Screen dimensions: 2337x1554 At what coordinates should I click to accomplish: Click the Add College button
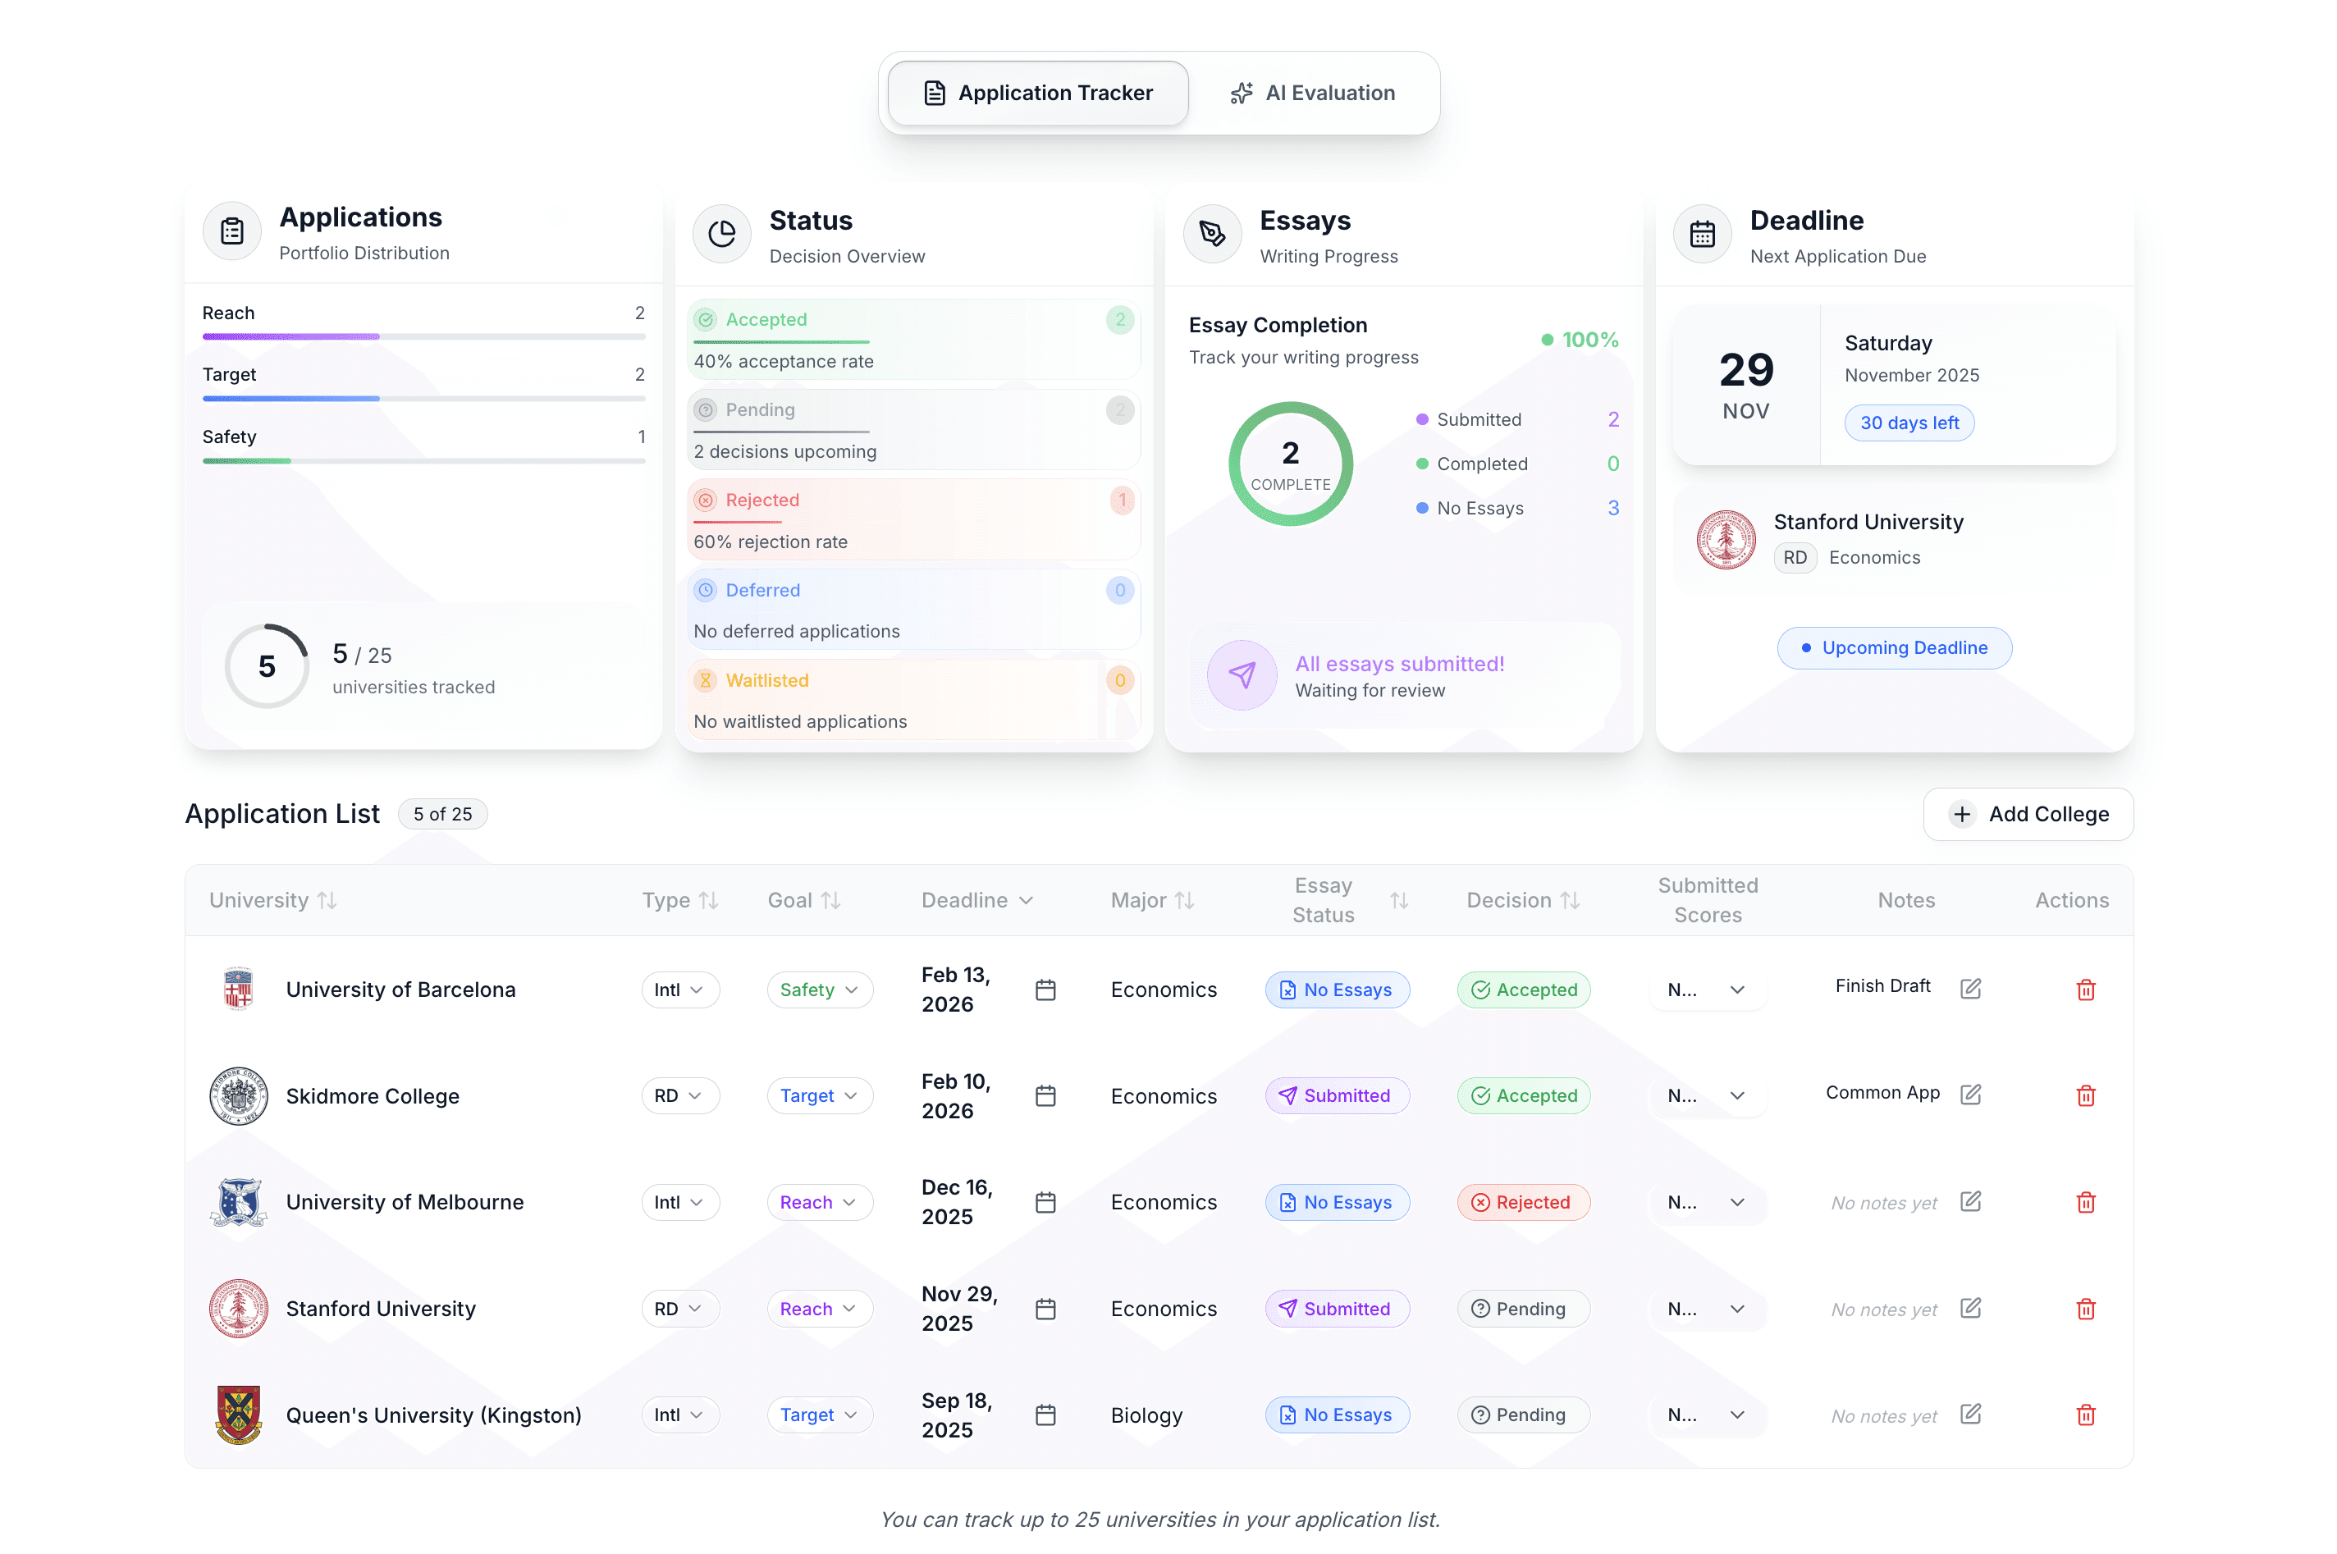[x=2028, y=814]
